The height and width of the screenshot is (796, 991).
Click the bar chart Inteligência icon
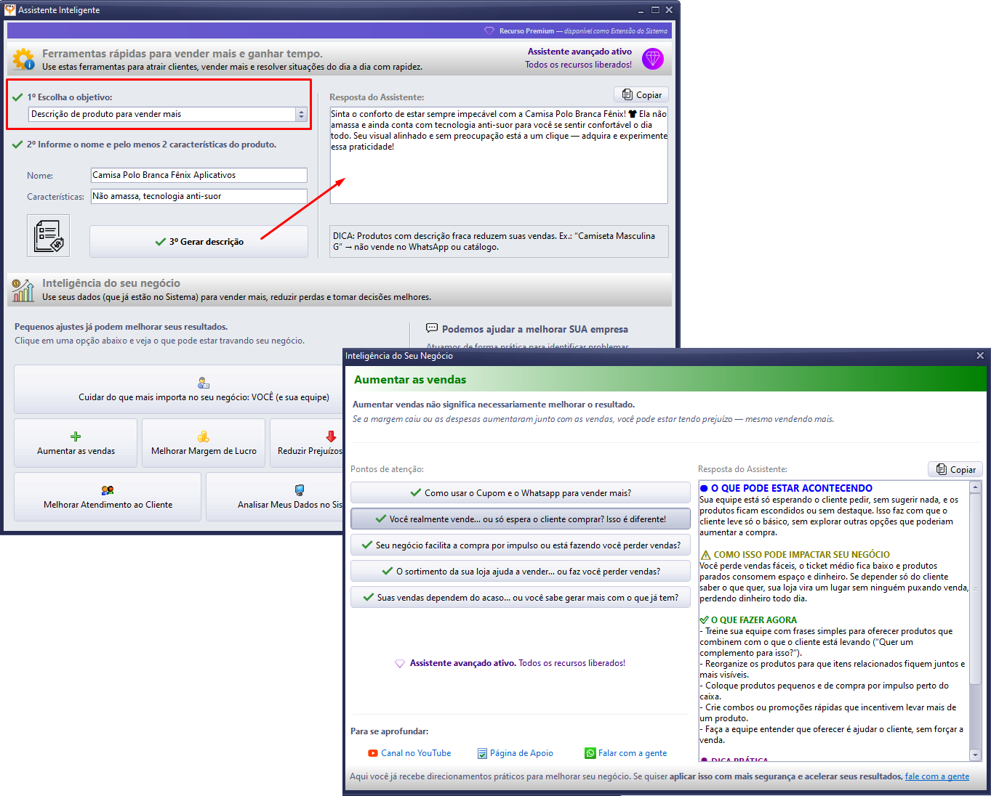23,290
